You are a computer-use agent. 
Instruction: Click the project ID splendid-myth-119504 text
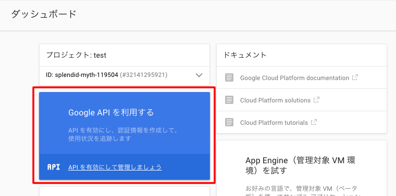[82, 75]
